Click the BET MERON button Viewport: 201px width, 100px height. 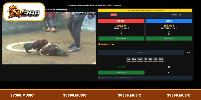click(121, 38)
